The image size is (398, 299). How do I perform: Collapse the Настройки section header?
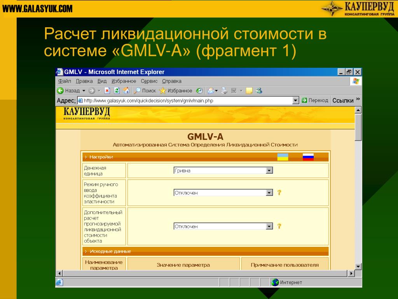pos(205,157)
